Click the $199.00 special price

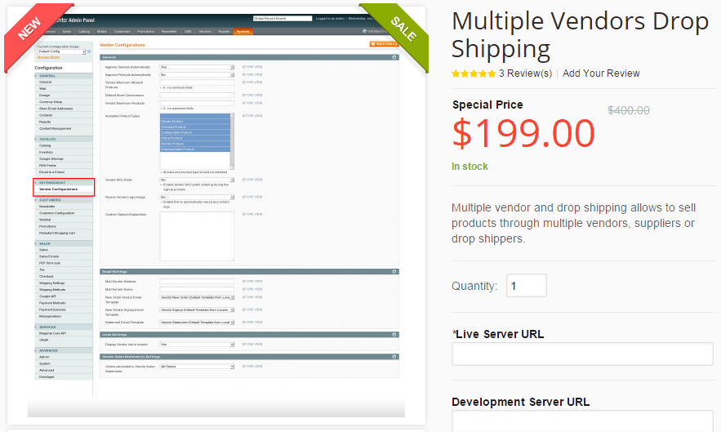[x=523, y=133]
